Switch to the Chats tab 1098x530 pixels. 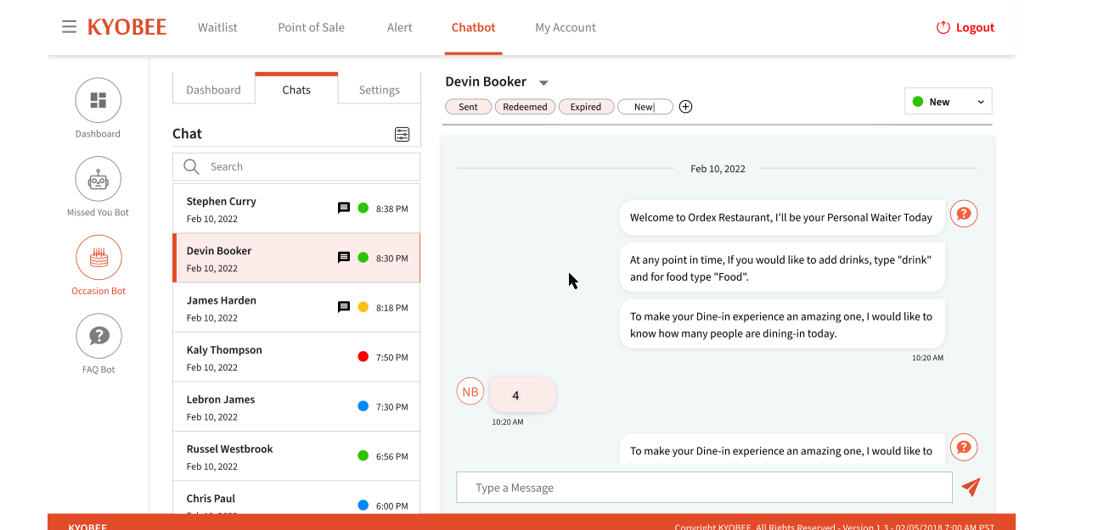[x=296, y=89]
